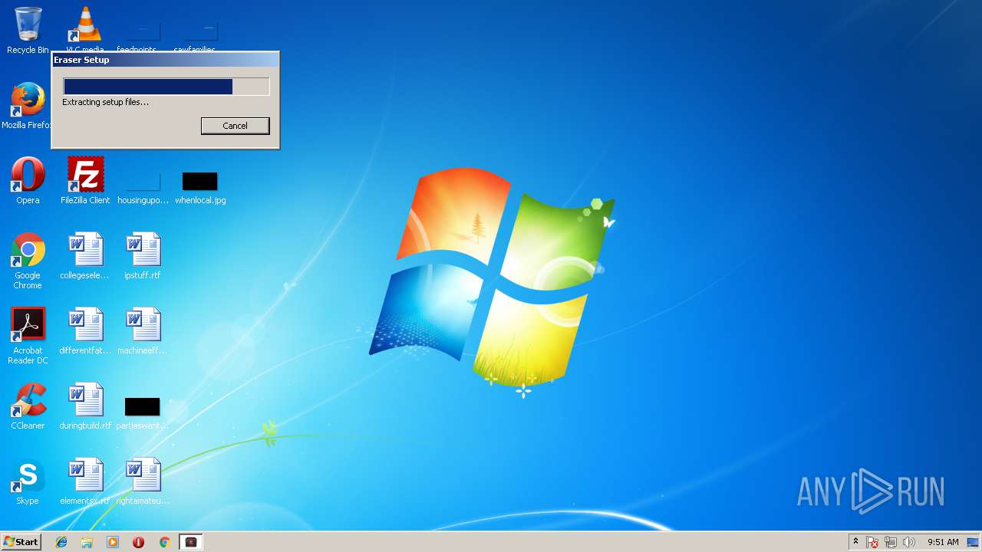This screenshot has width=982, height=552.
Task: Open the network tray icon
Action: click(891, 542)
